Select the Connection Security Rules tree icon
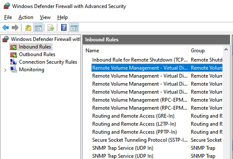The image size is (233, 159). pyautogui.click(x=13, y=62)
